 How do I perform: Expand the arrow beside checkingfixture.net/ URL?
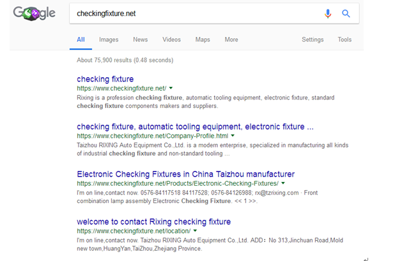[171, 88]
